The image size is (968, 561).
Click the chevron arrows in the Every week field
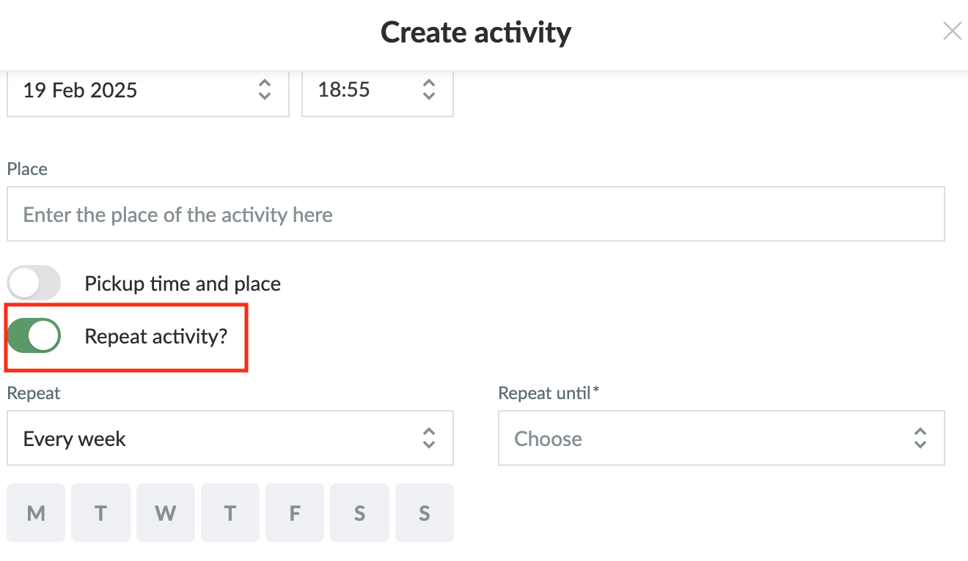[429, 438]
